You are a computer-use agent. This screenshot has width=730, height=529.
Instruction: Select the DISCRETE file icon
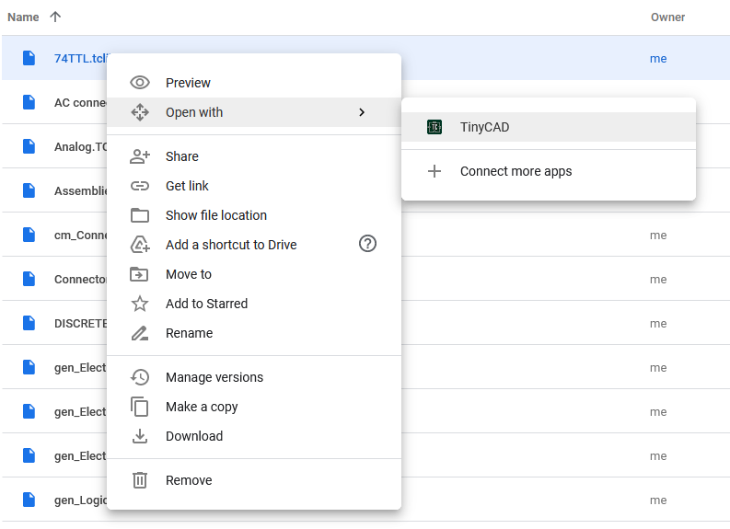click(29, 324)
